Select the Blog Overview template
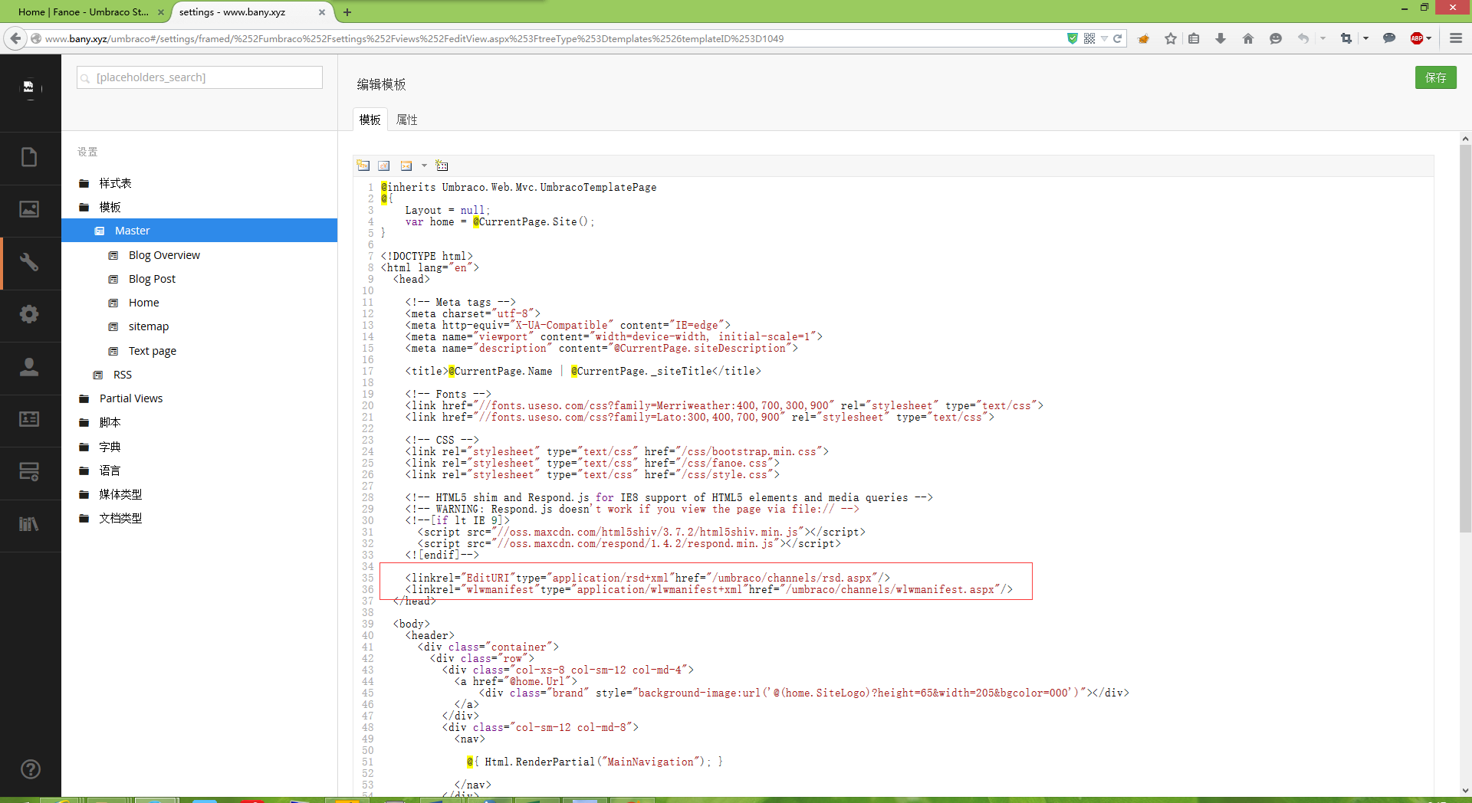 [164, 255]
